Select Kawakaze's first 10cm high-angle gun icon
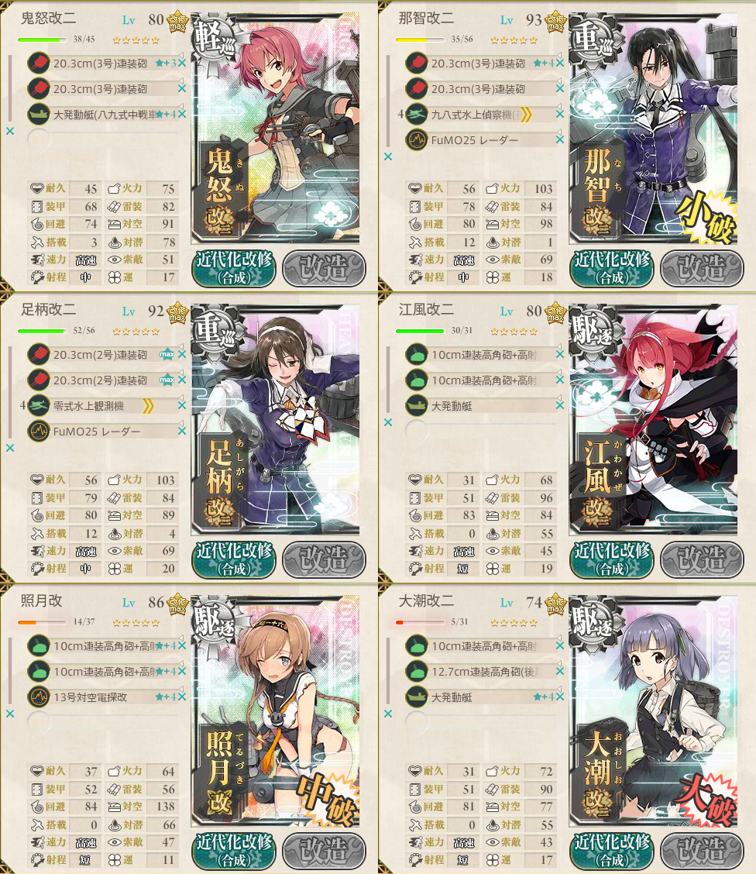Screen dimensions: 756x874 point(417,355)
